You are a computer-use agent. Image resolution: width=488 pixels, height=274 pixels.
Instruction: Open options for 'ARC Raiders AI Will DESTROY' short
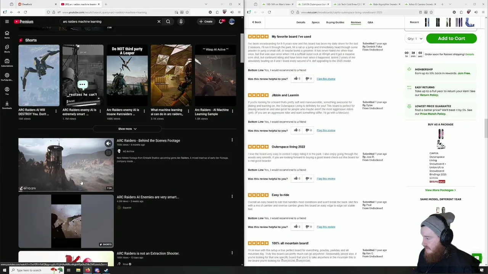(x=56, y=111)
